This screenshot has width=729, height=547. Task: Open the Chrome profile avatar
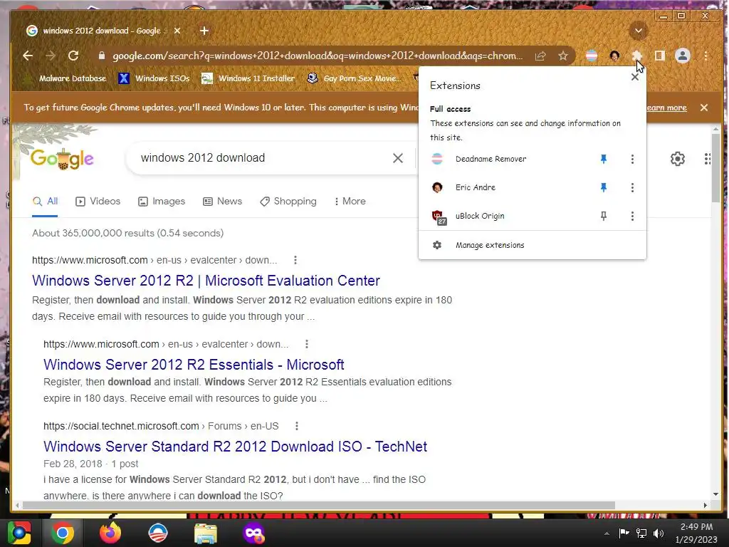[x=683, y=56]
